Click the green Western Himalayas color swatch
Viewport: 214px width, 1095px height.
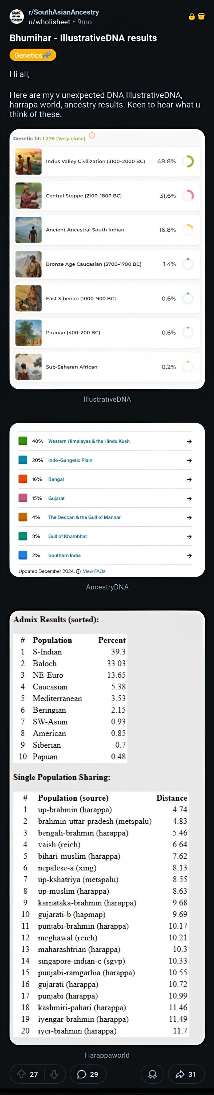(23, 441)
